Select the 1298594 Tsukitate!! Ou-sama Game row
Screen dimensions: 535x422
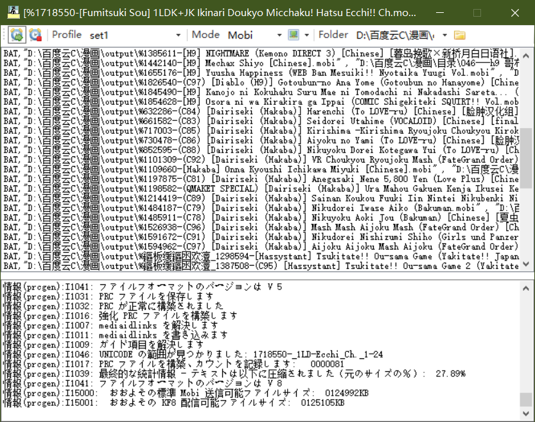[261, 256]
